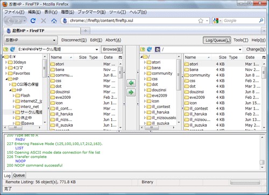Viewport: 269px width, 195px height.
Task: Select ill_haruka in remote tree
Action: click(x=160, y=112)
